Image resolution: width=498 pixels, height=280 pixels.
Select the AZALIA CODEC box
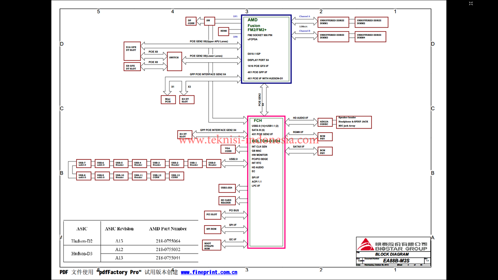[x=325, y=122]
